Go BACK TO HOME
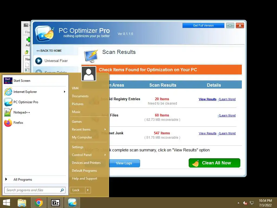Viewport: 277px width, 208px height. click(x=49, y=51)
